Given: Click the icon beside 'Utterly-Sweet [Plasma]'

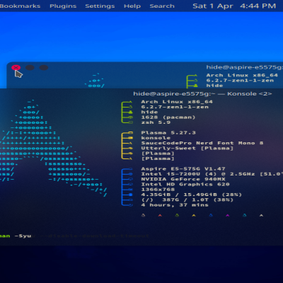Looking at the screenshot, I should click(130, 149).
